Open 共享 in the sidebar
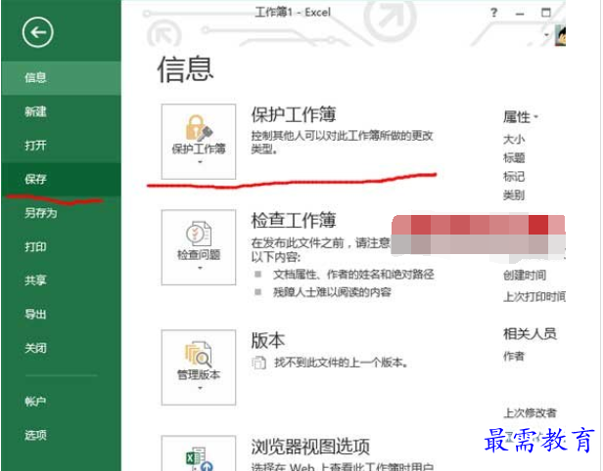Image resolution: width=603 pixels, height=471 pixels. pos(61,280)
